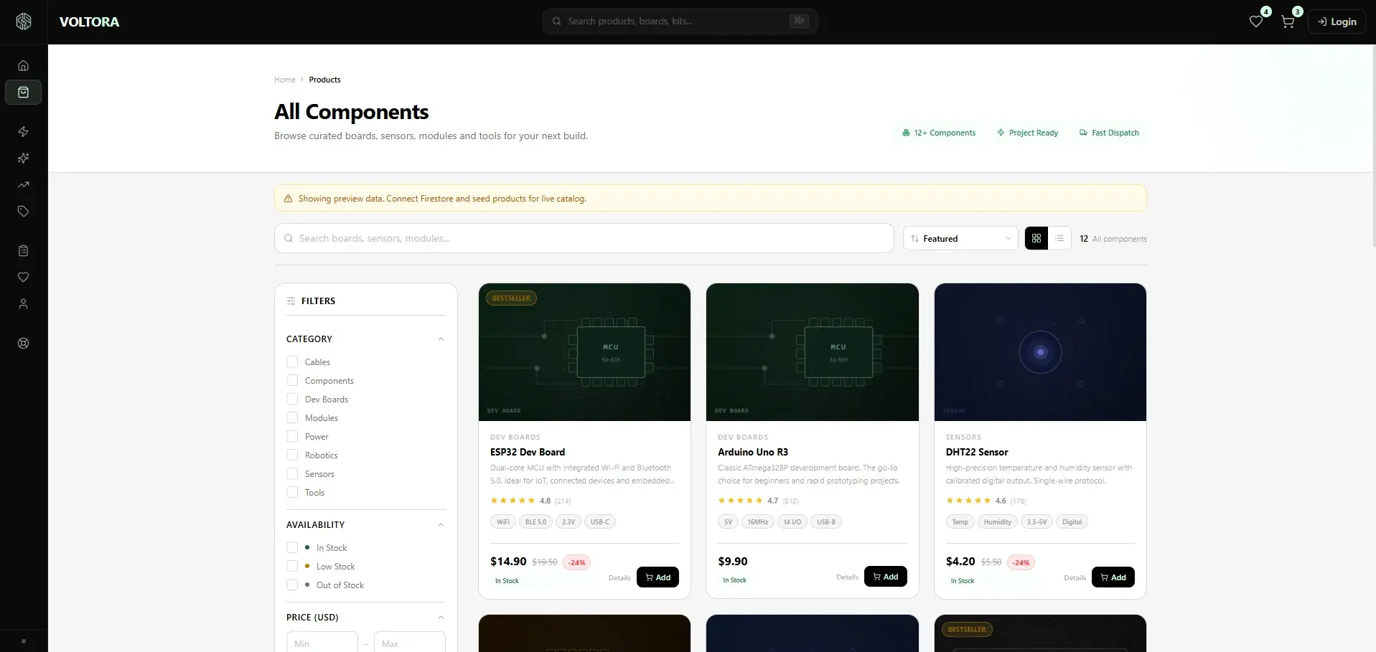Click the Fast Dispatch badge
The width and height of the screenshot is (1376, 652).
tap(1110, 133)
